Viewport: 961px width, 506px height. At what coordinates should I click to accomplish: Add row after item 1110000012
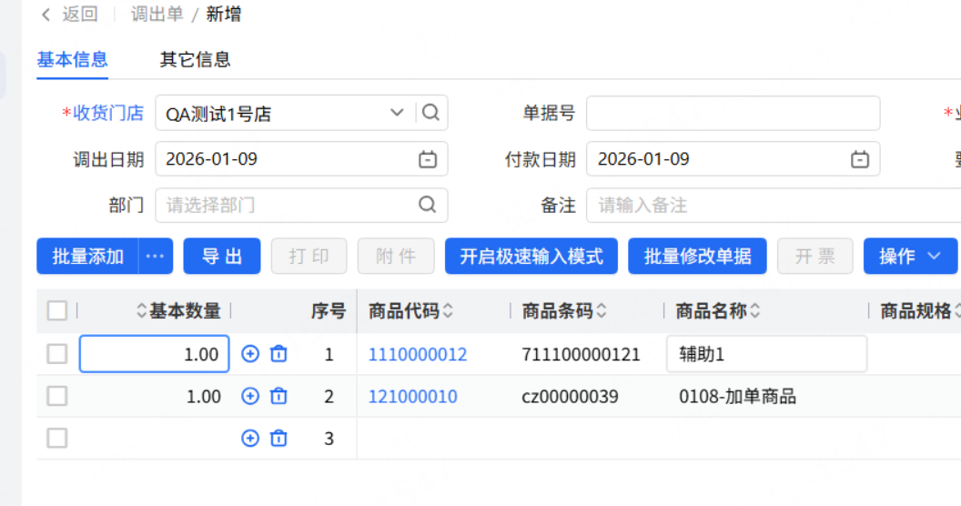(250, 353)
